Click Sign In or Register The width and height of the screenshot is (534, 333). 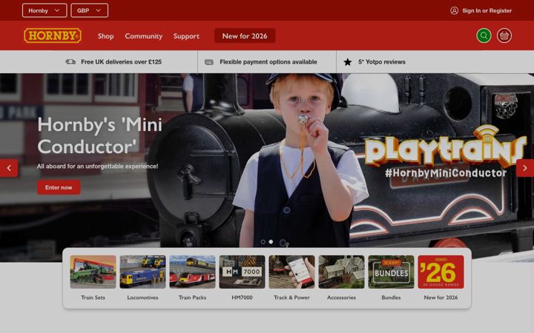(x=487, y=10)
